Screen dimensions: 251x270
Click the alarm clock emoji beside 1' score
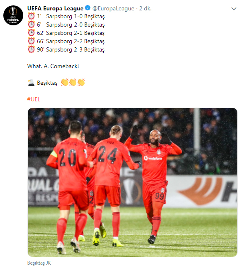[31, 16]
